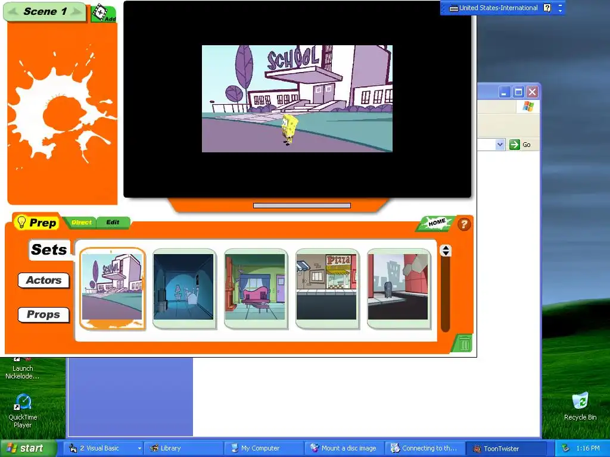
Task: Open the Recycle Bin desktop icon
Action: (x=580, y=406)
